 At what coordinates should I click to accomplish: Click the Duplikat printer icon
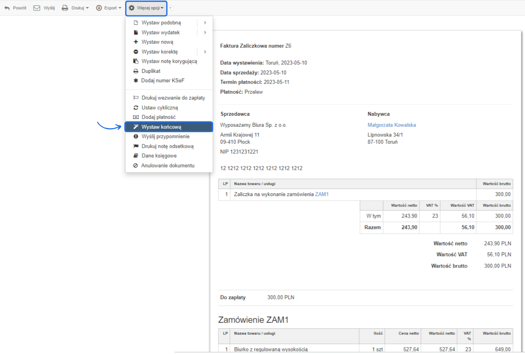pos(136,71)
